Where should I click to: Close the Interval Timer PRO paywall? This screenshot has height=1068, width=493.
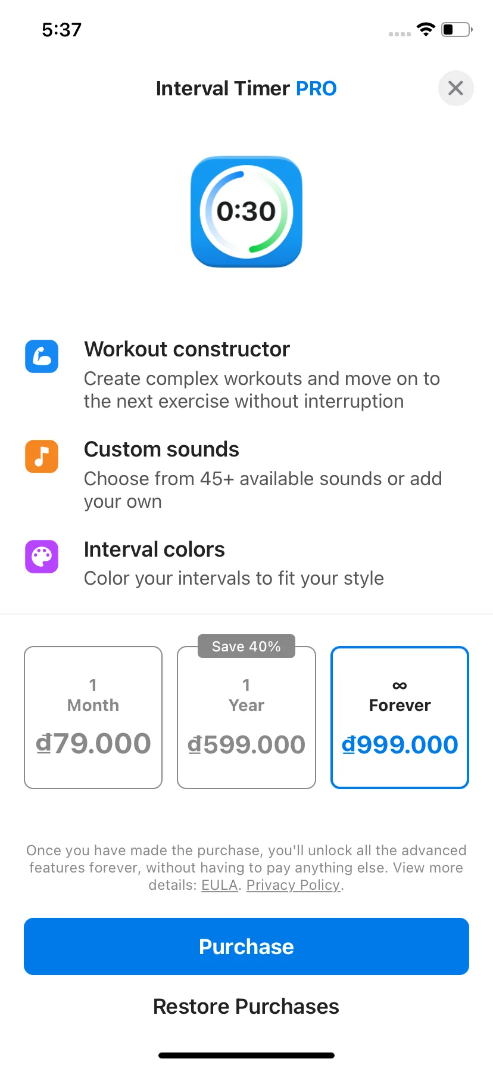[x=455, y=88]
